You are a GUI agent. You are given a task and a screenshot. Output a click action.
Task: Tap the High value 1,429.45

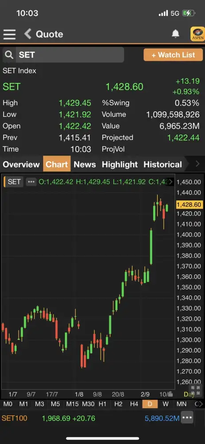click(75, 103)
